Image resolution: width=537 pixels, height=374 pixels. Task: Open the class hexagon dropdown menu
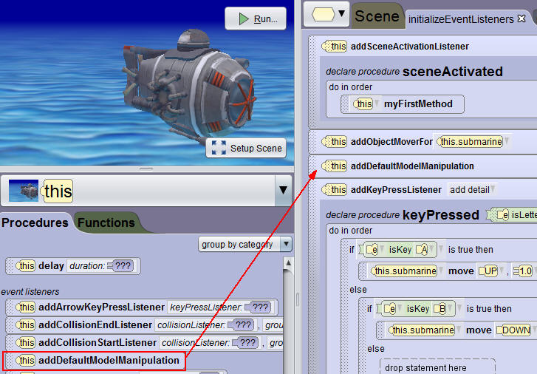pyautogui.click(x=326, y=14)
